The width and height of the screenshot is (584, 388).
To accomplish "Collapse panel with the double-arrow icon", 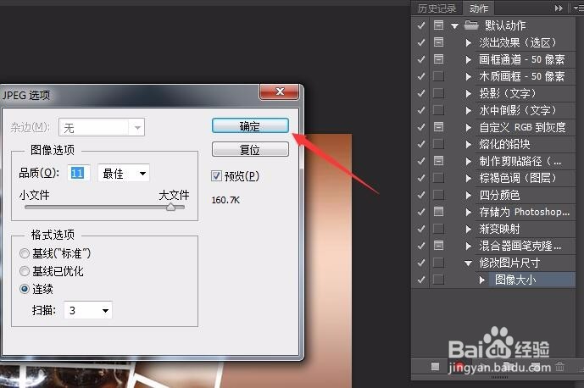I will [559, 8].
